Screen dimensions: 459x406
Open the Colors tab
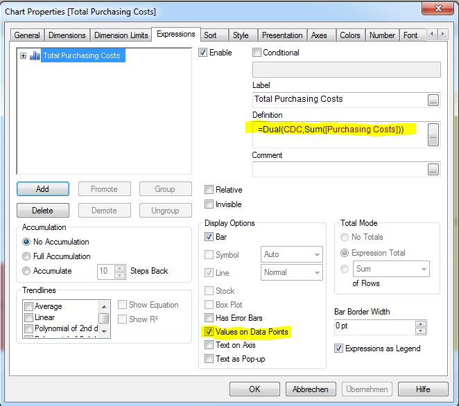(350, 35)
